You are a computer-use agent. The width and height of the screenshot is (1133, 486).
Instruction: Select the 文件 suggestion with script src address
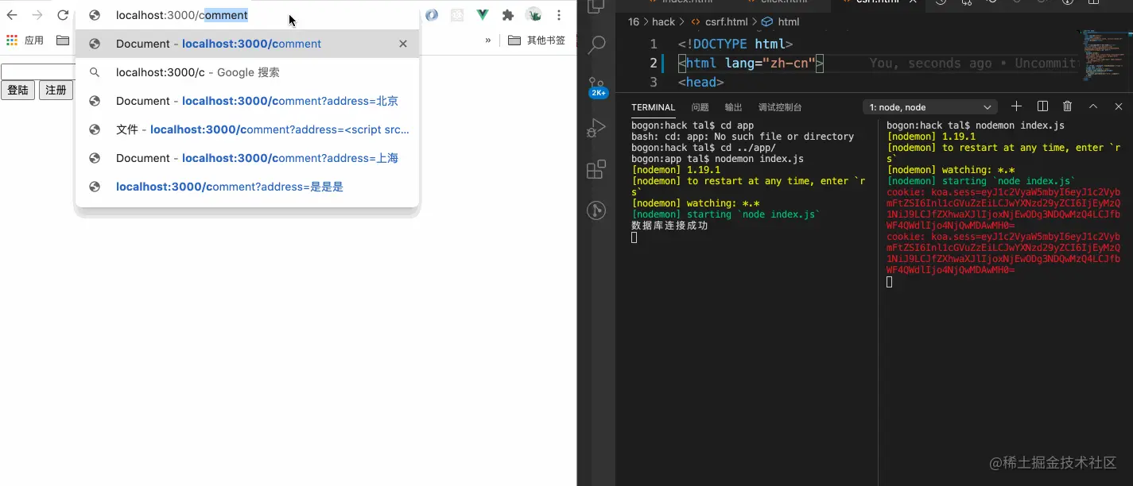coord(247,129)
